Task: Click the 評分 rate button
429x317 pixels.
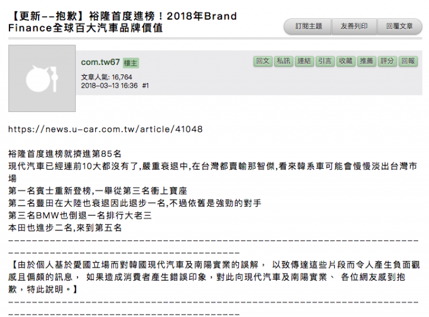Action: pos(387,61)
